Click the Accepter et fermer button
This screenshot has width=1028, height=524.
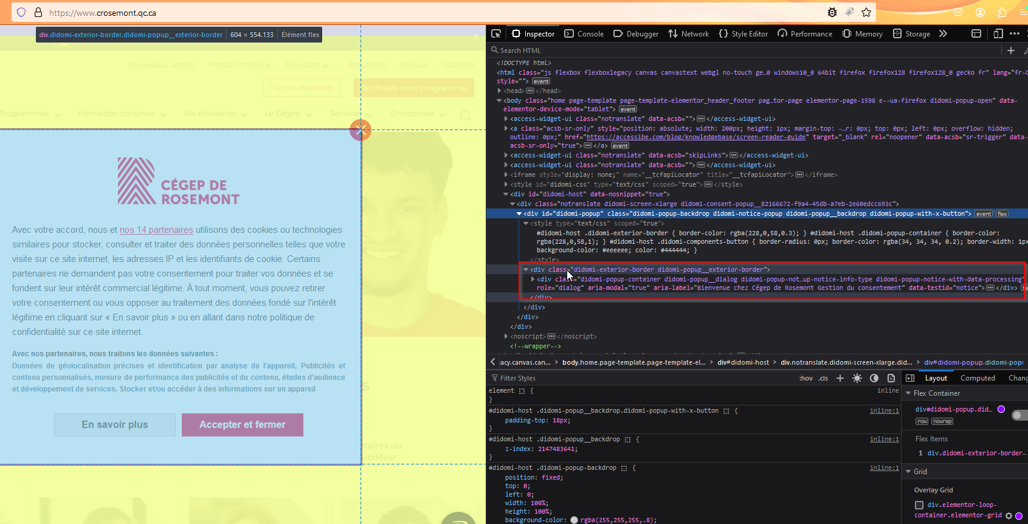(x=243, y=424)
